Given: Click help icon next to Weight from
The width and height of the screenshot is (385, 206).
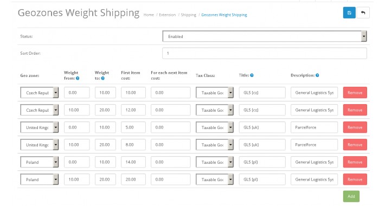Looking at the screenshot, I should [x=78, y=78].
